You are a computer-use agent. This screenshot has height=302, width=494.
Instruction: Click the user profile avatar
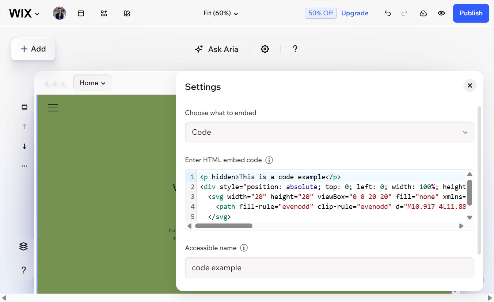(60, 14)
